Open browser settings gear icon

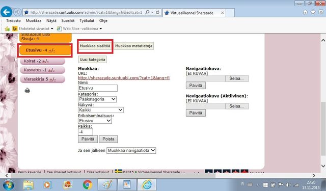pyautogui.click(x=321, y=12)
